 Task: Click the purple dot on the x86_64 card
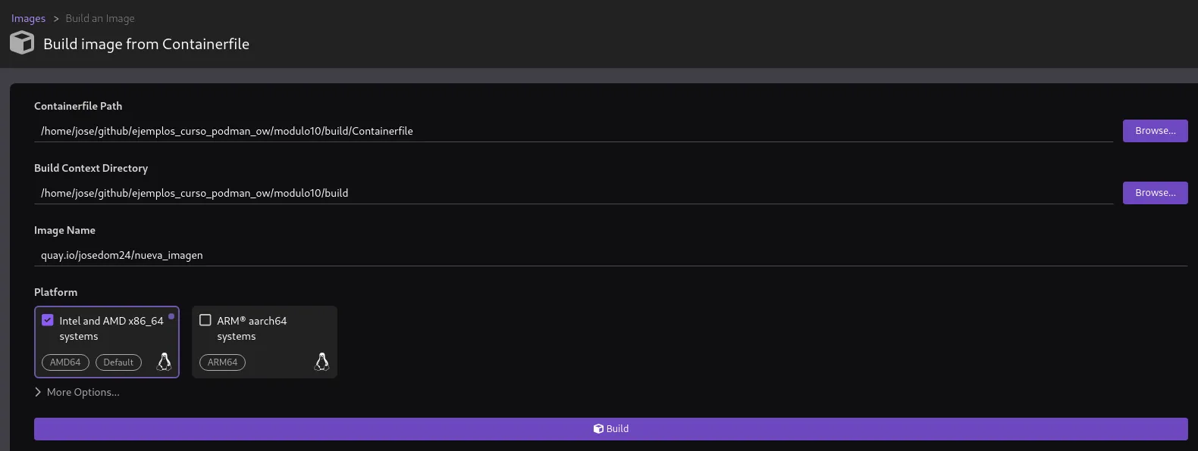171,316
